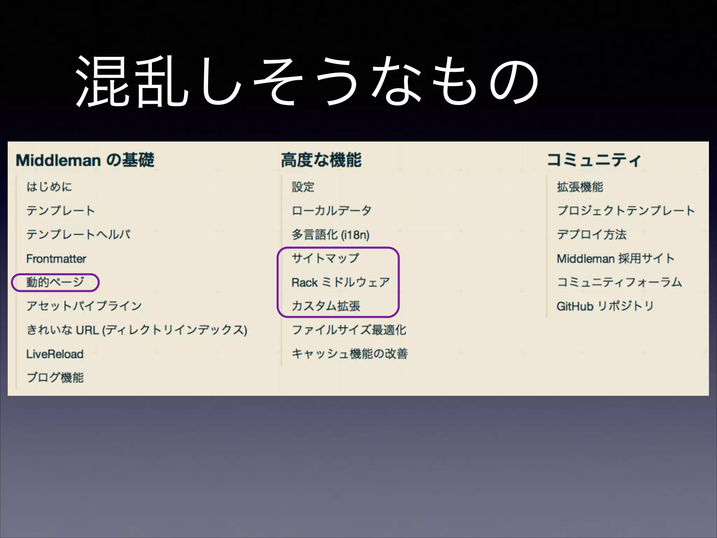Open ローカルデータ link

(332, 211)
